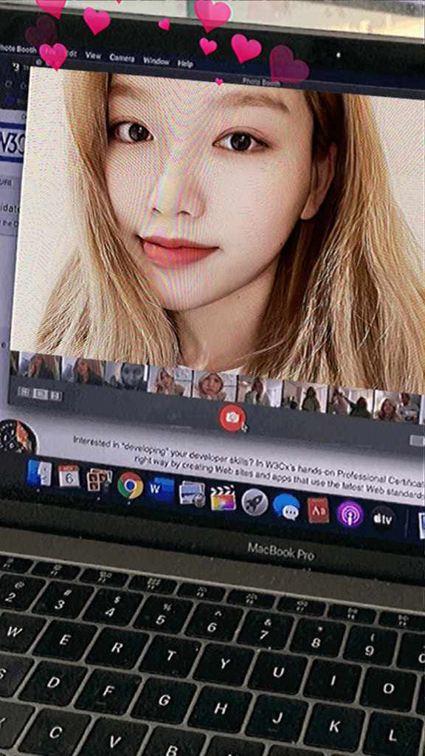Screen dimensions: 425x756
Task: Open the clapperboard video editor Dock icon
Action: [223, 498]
